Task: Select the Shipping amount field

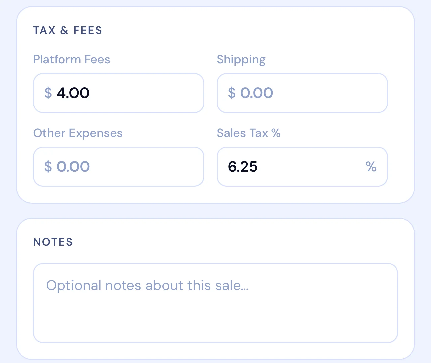Action: [302, 93]
